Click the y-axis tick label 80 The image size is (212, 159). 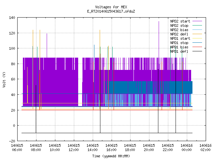[13, 64]
